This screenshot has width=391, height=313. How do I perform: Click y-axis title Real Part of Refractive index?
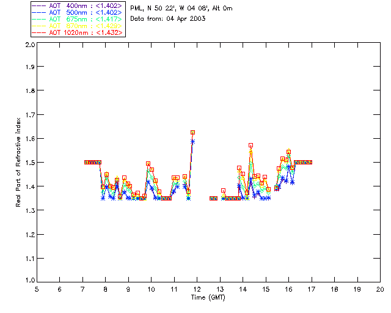[x=18, y=162]
